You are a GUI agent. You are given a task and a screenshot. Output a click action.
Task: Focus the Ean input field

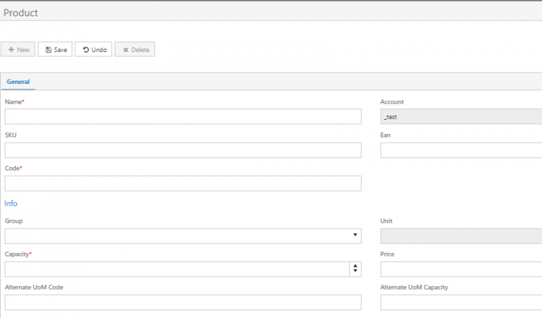(x=461, y=150)
